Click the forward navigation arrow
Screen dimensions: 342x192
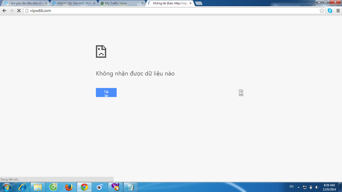coord(12,11)
